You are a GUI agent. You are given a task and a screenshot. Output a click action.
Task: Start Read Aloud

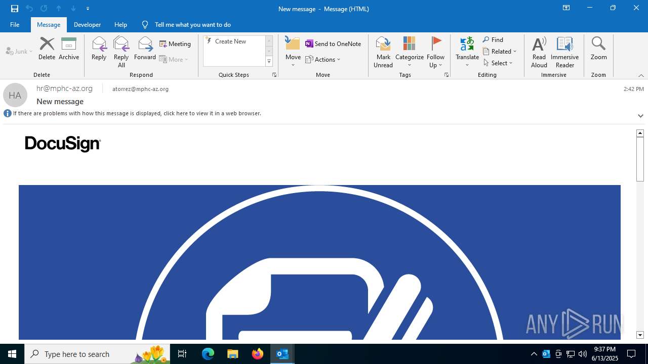[x=539, y=52]
